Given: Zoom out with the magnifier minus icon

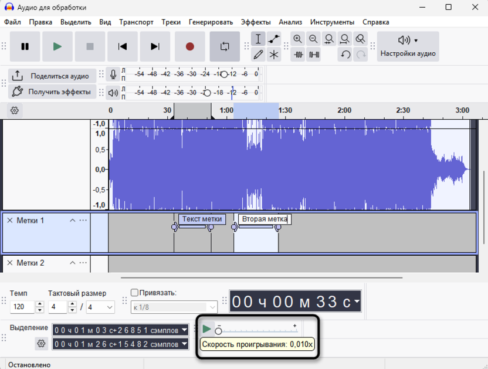Looking at the screenshot, I should 313,39.
